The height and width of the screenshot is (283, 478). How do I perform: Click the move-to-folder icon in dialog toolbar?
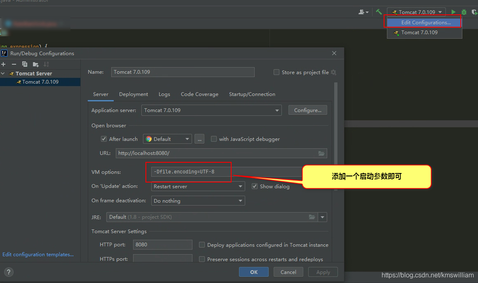tap(36, 64)
